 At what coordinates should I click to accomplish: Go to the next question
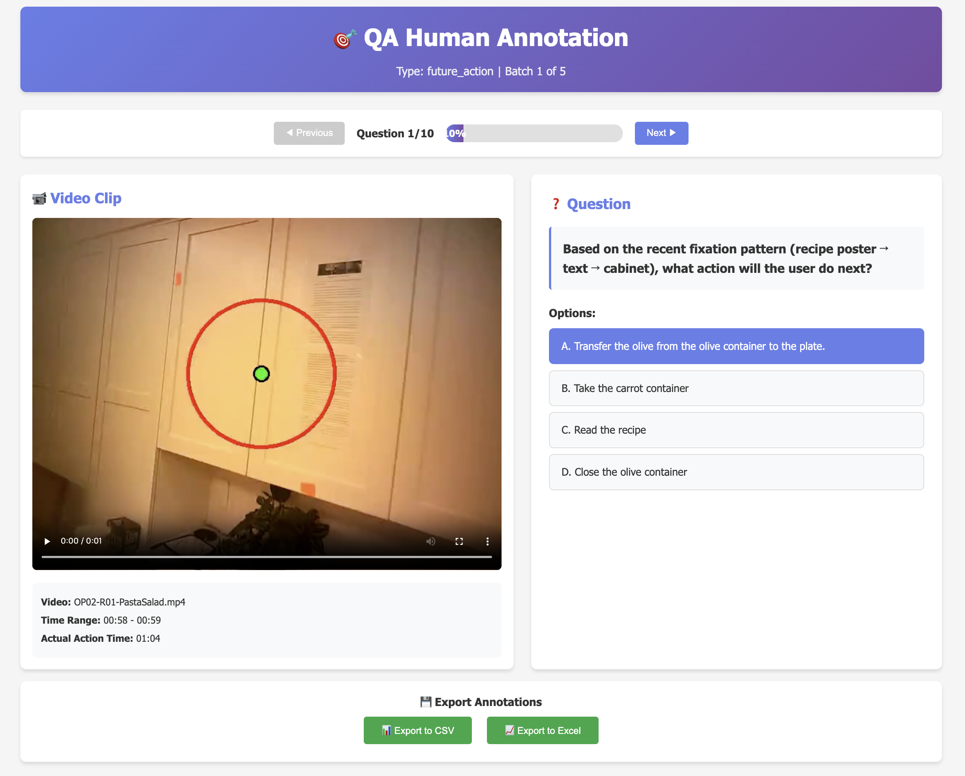(x=661, y=133)
